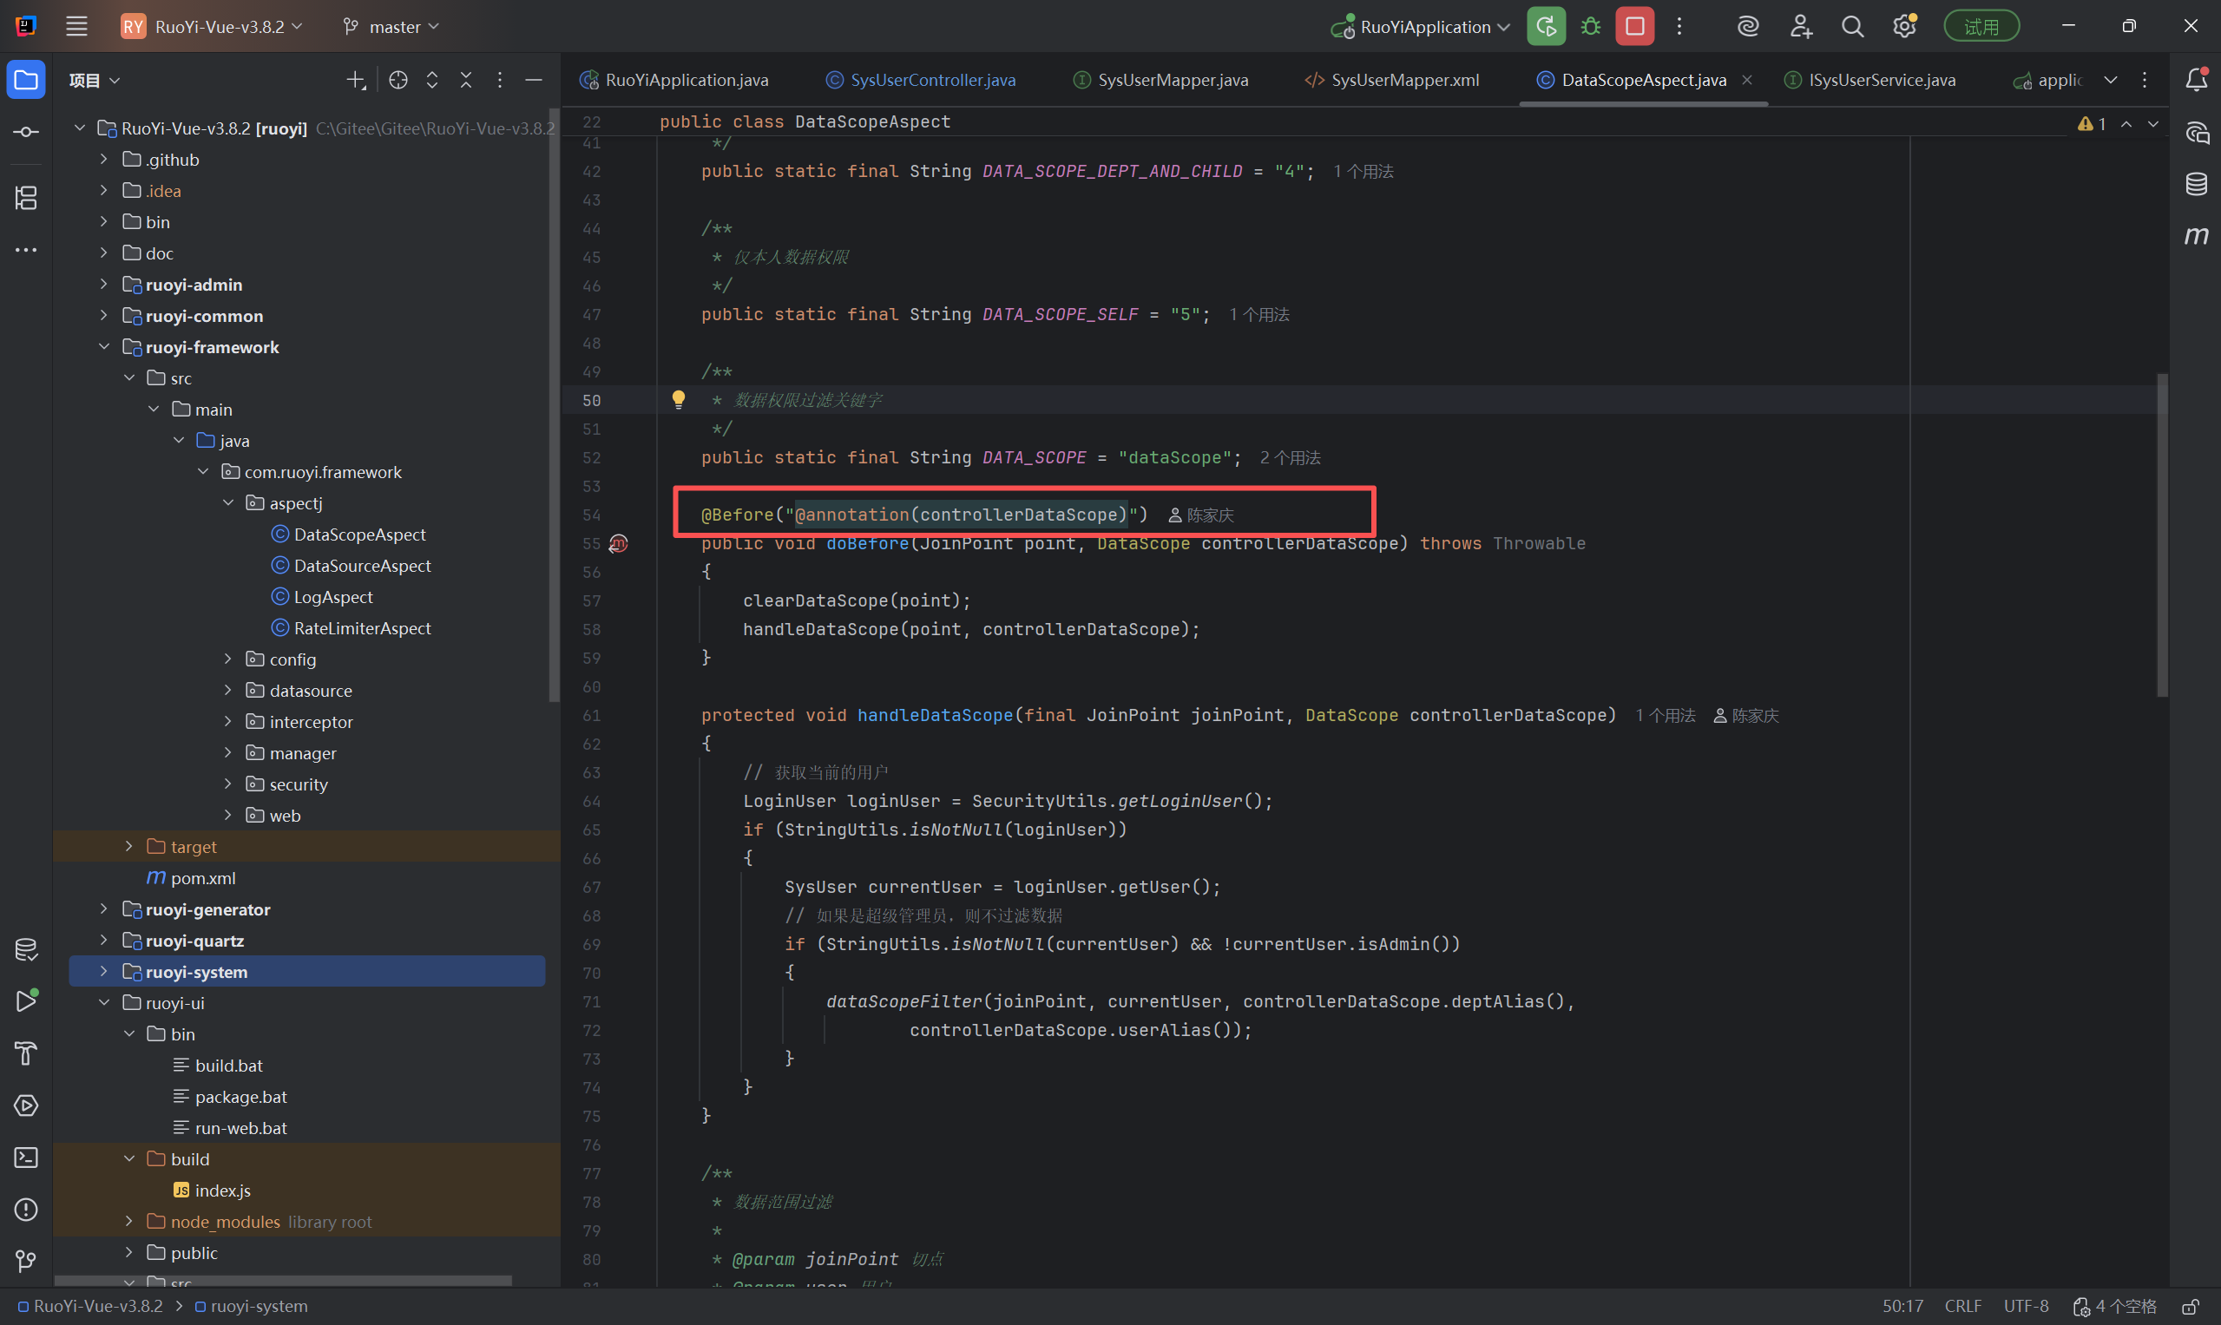Click the Select Opened File target icon

click(398, 81)
